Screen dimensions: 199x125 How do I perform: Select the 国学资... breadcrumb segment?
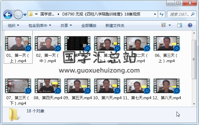(47, 14)
